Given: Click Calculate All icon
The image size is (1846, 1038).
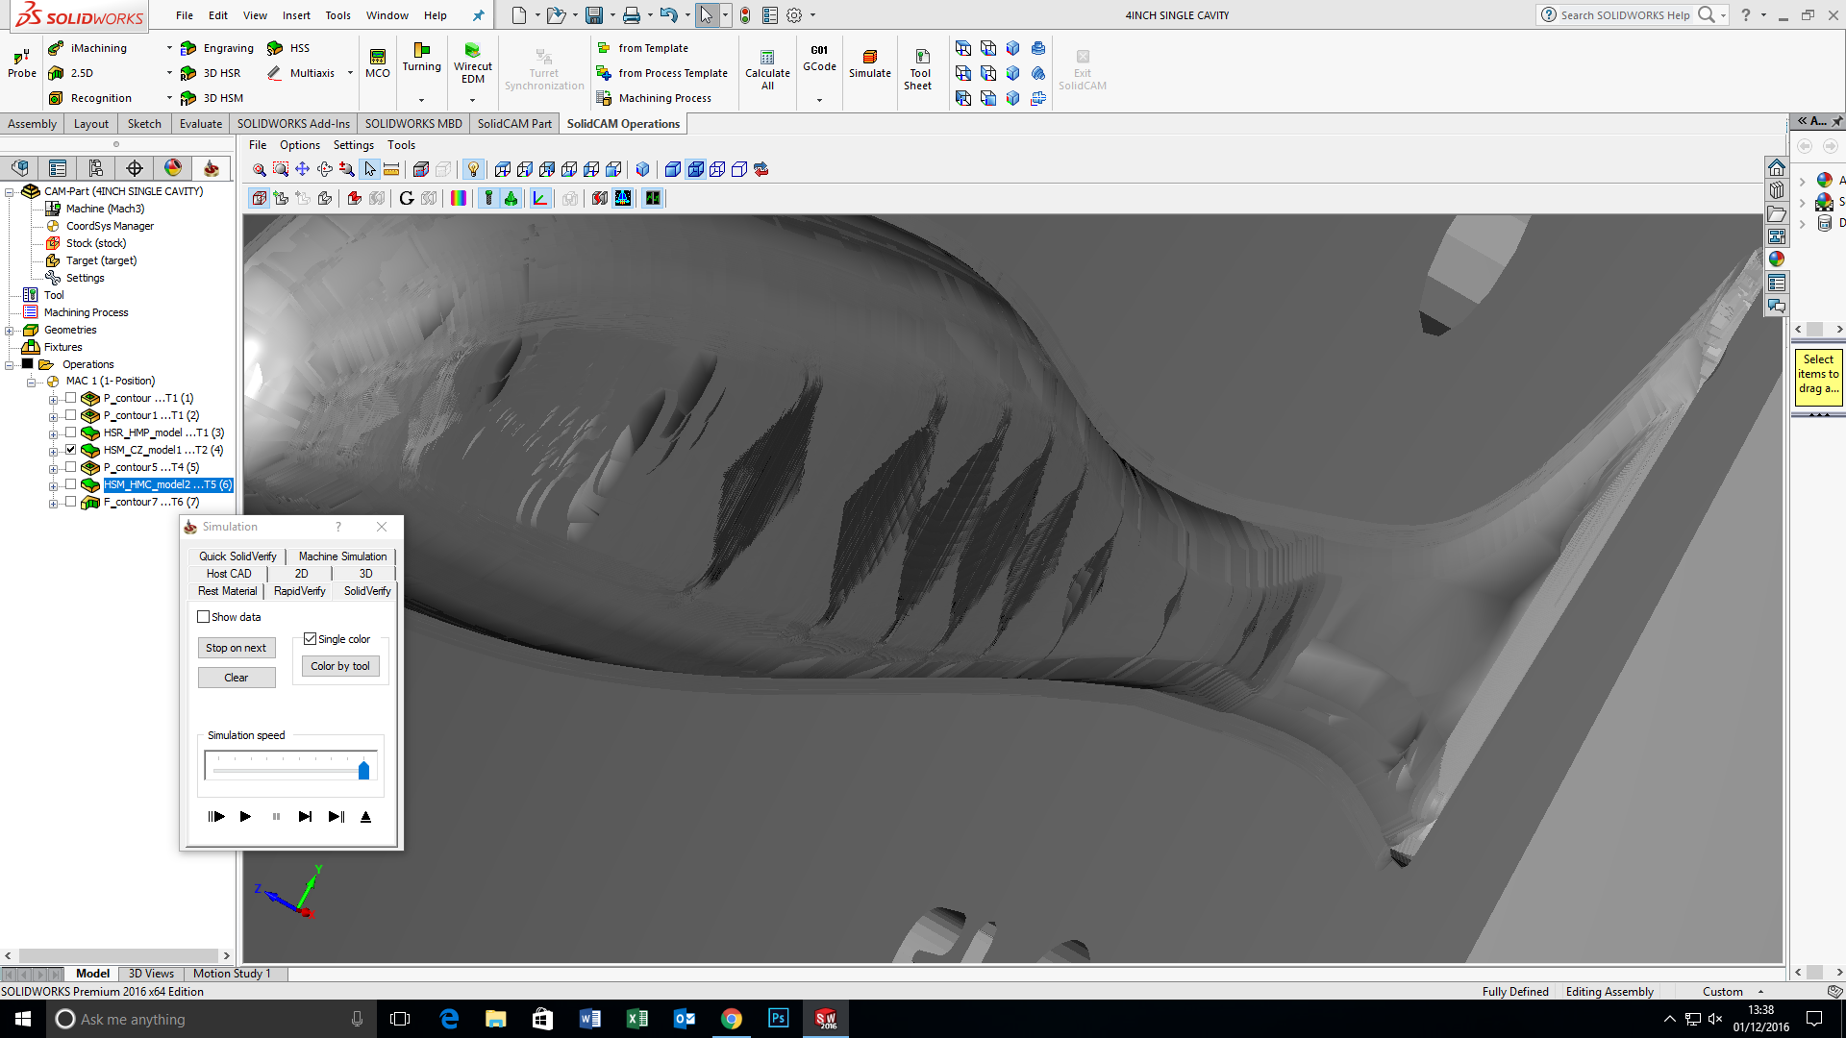Looking at the screenshot, I should [767, 58].
